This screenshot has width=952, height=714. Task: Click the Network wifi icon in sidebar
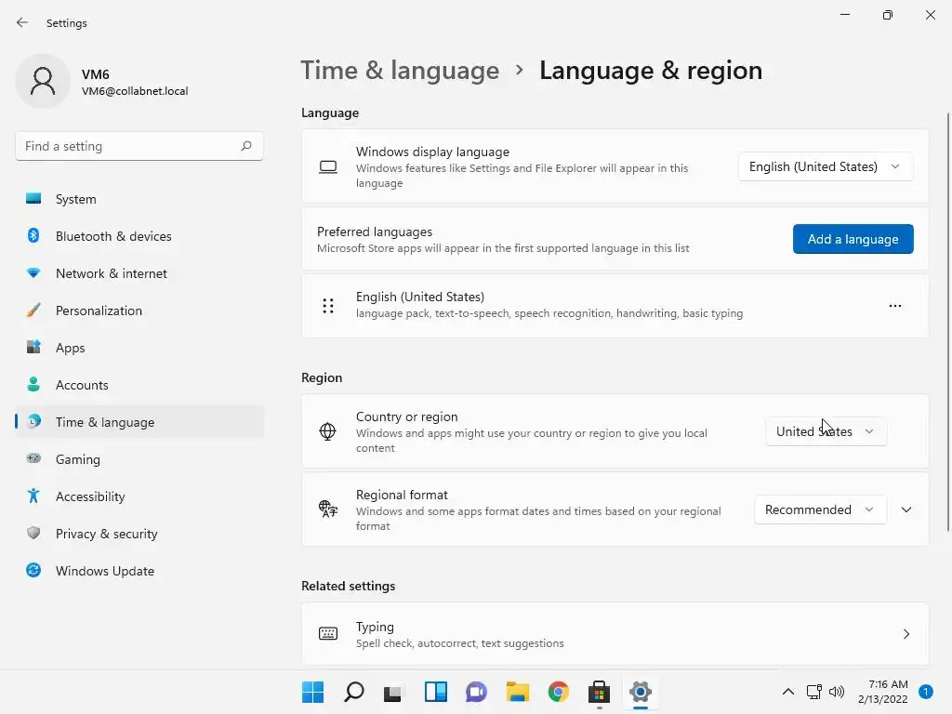pyautogui.click(x=33, y=273)
